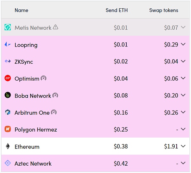191x173 pixels.
Task: Sort by the Send ETH column header
Action: (x=117, y=10)
